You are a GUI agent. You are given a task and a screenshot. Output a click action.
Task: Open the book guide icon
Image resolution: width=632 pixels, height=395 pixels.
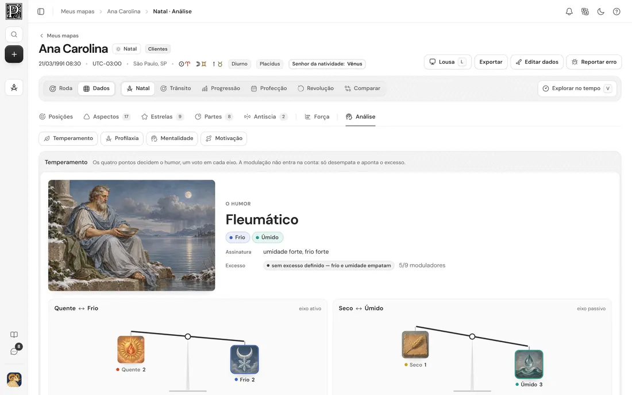pyautogui.click(x=14, y=335)
